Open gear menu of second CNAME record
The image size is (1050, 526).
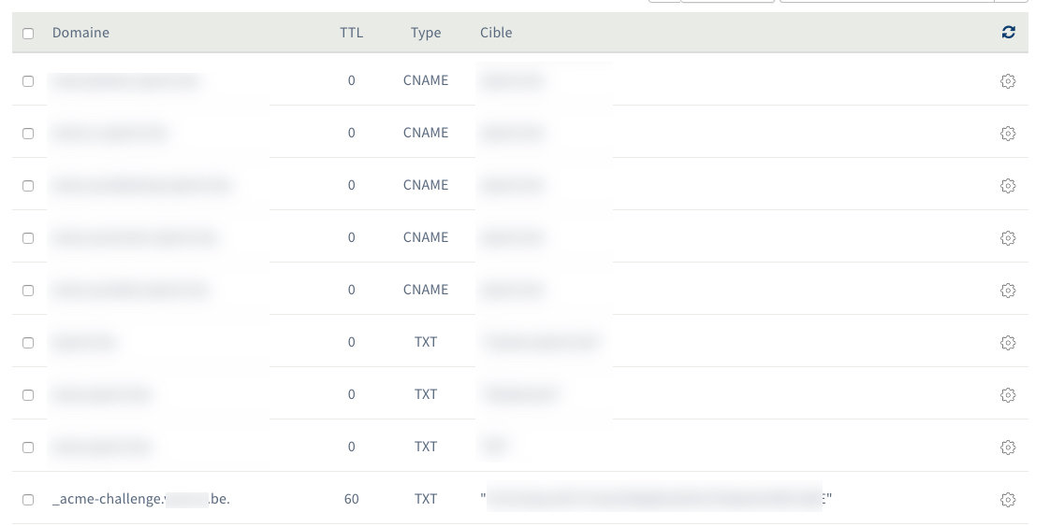pyautogui.click(x=1008, y=134)
